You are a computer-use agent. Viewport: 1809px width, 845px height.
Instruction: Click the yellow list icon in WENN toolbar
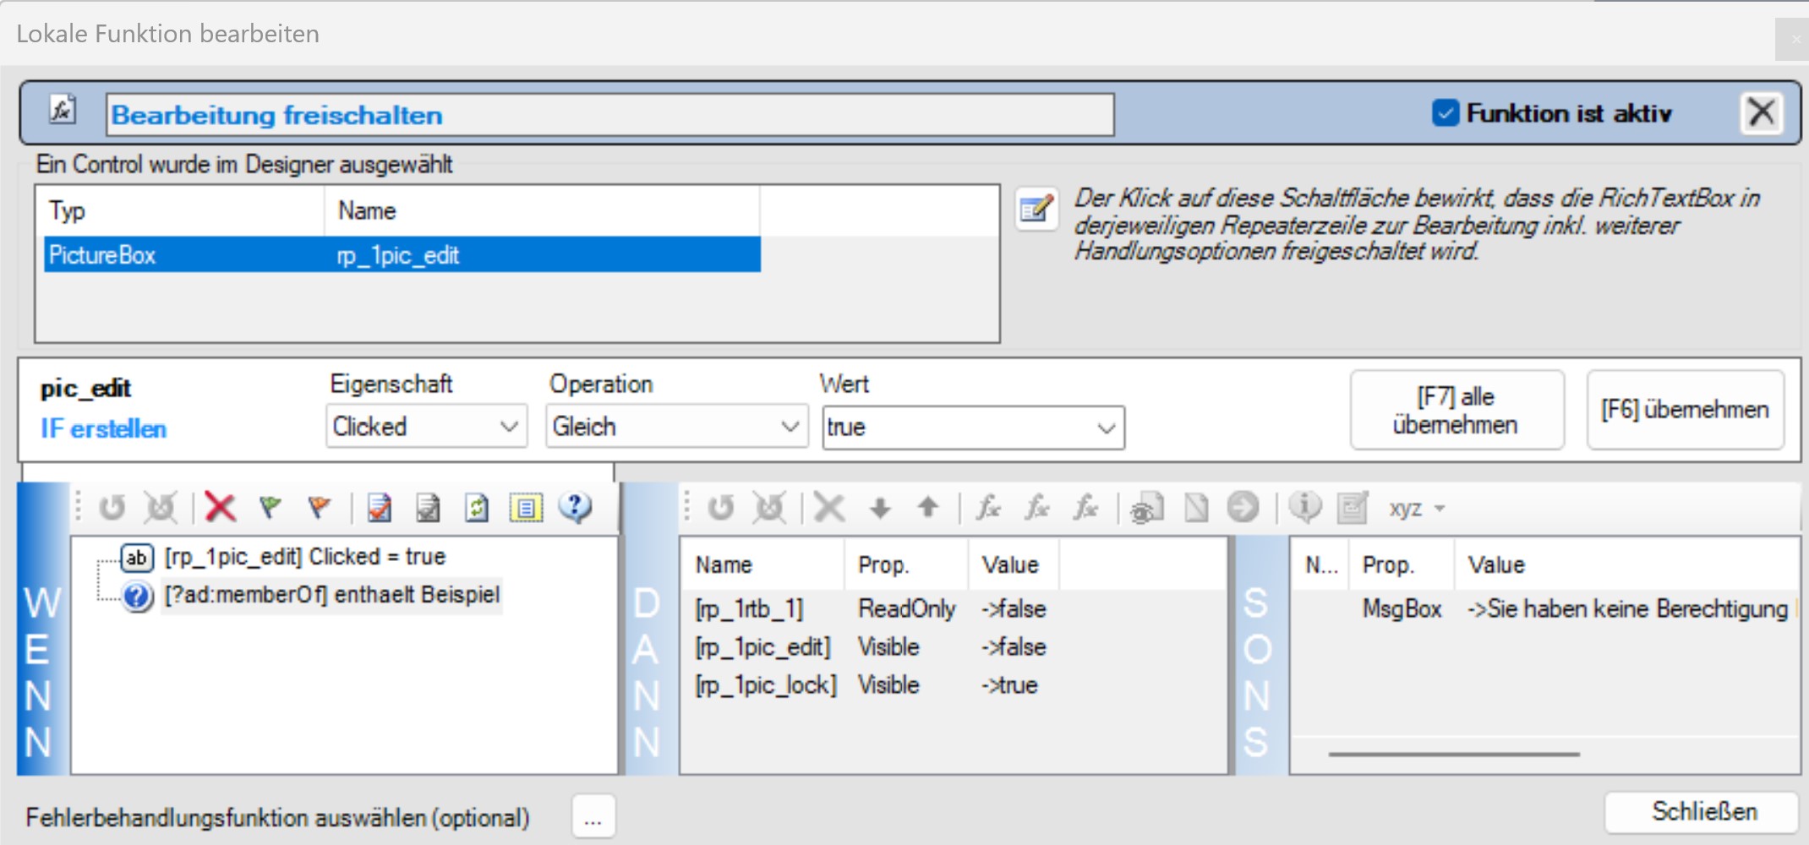[x=526, y=508]
